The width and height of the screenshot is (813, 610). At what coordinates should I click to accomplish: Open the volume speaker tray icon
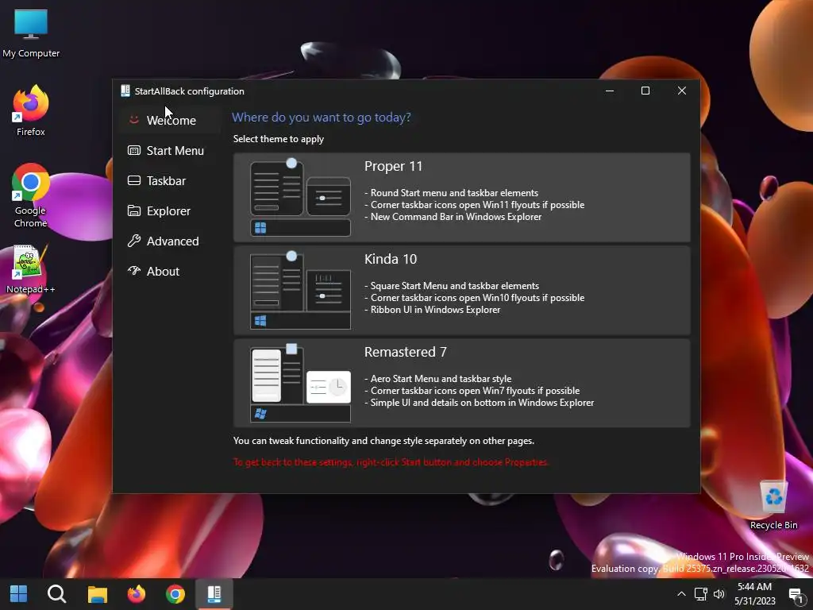tap(719, 594)
